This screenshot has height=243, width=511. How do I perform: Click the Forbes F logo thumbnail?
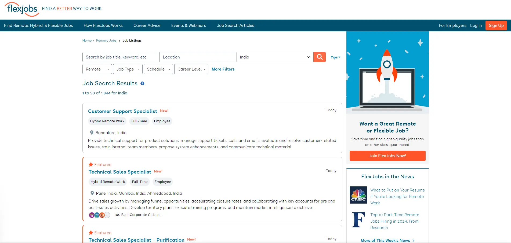pos(358,220)
